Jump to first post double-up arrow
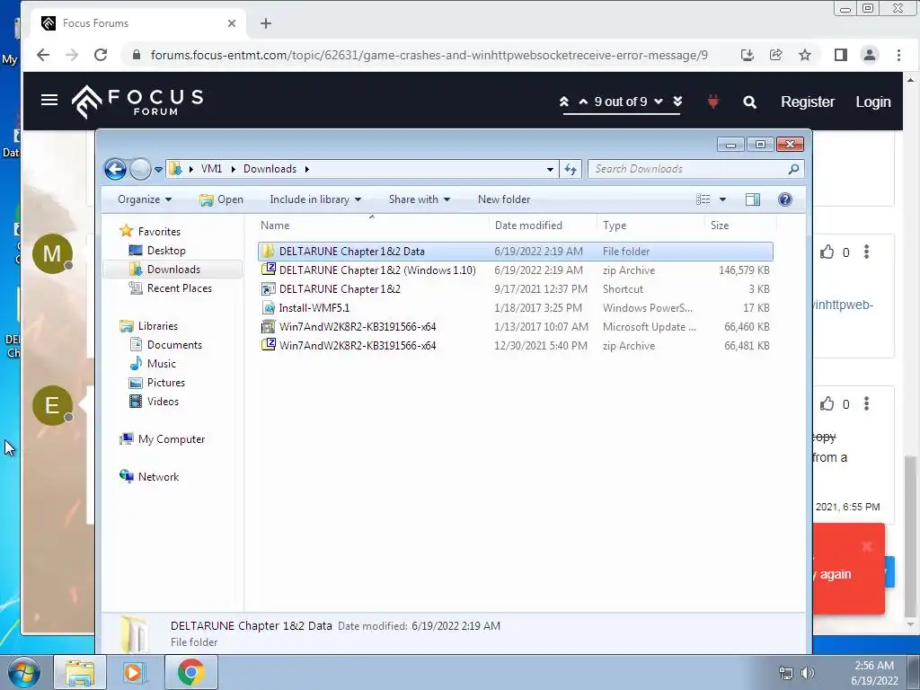This screenshot has width=920, height=690. tap(564, 102)
